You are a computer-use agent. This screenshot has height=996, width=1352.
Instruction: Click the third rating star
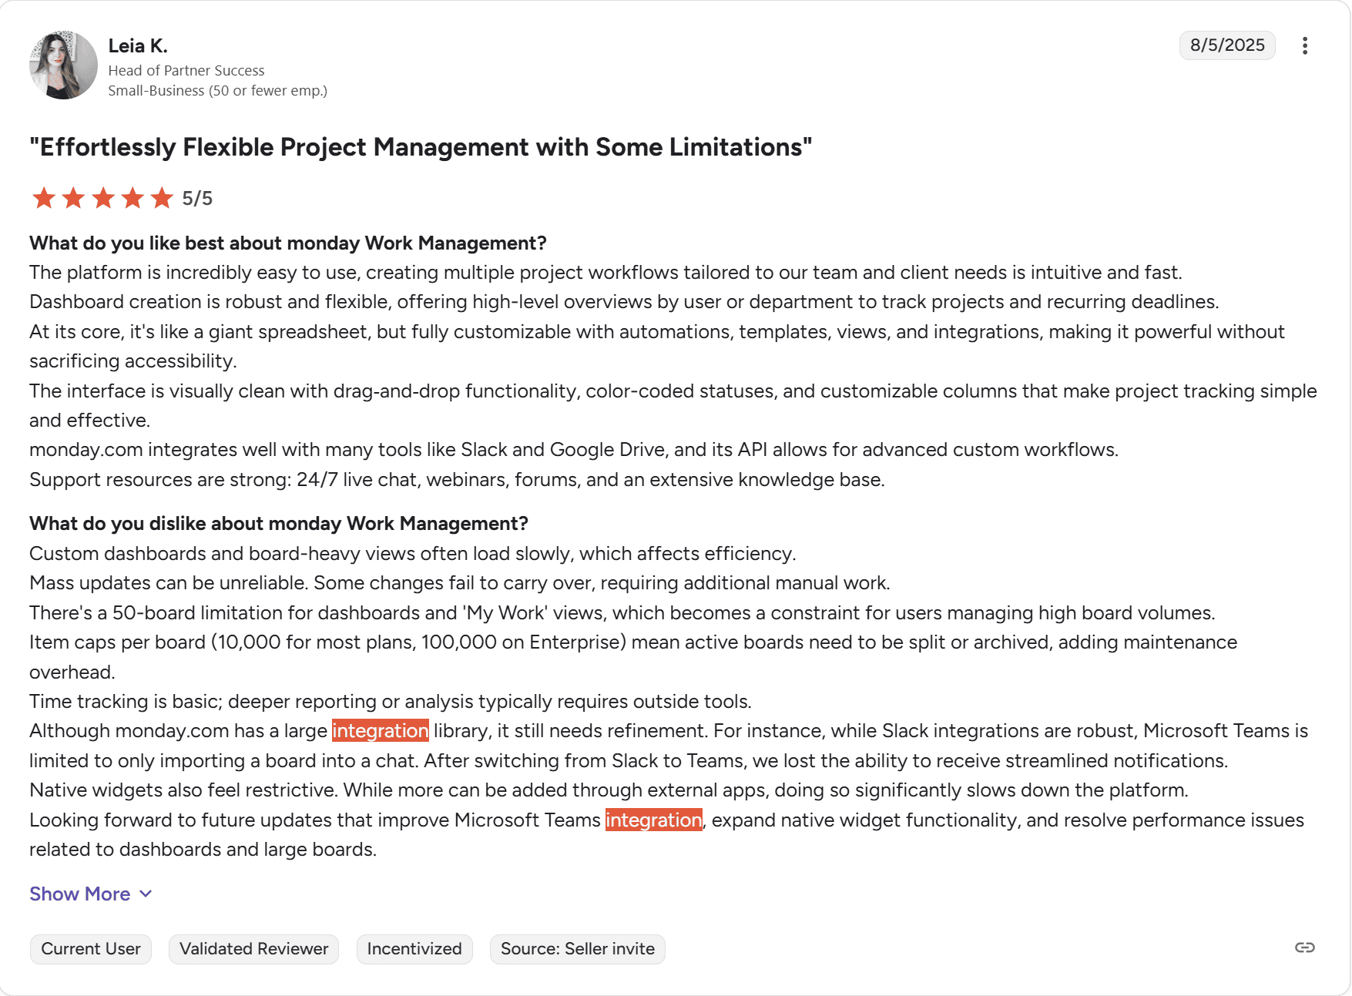click(x=103, y=198)
